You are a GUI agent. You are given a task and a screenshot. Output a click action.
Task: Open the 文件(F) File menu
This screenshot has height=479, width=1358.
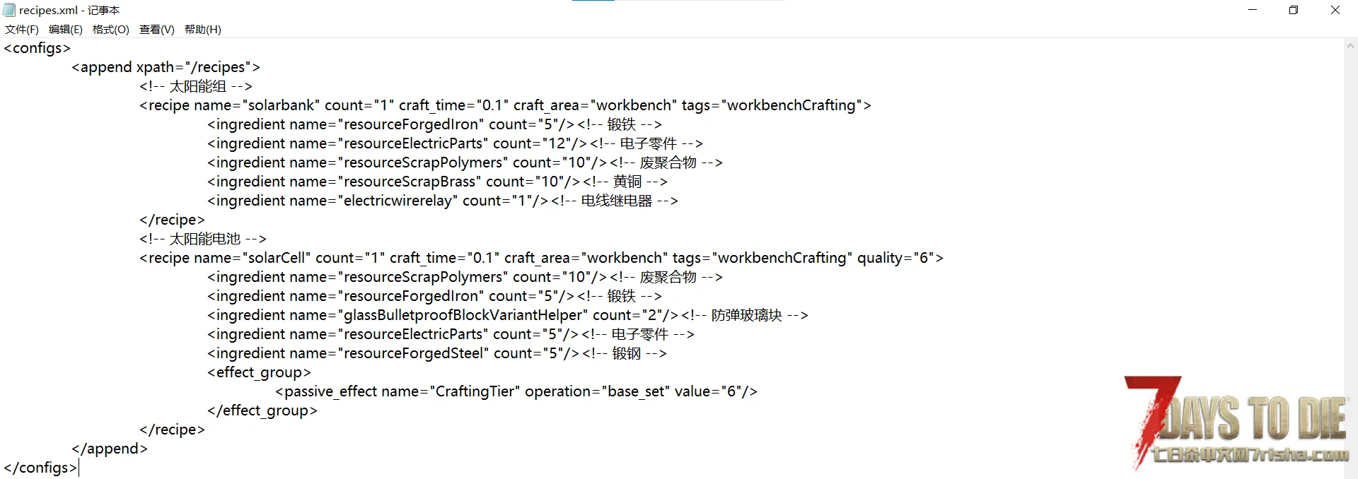pyautogui.click(x=21, y=29)
